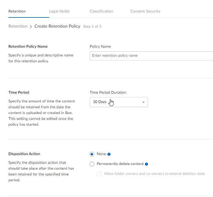Show info for Permanently delete content
The image size is (213, 197).
(x=146, y=164)
